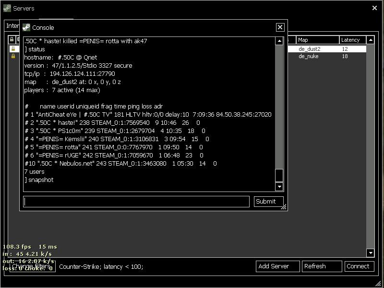Viewport: 384px width, 288px height.
Task: Close the Servers window
Action: 374,8
